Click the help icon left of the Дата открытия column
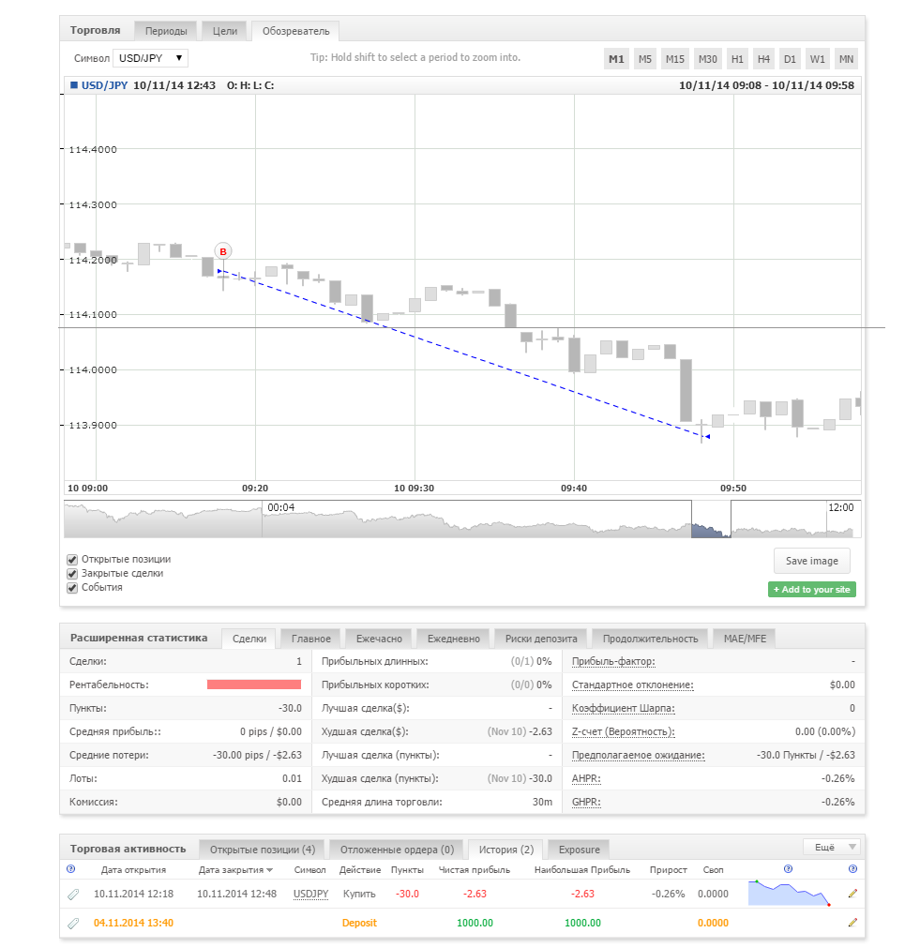The width and height of the screenshot is (920, 948). (x=70, y=869)
